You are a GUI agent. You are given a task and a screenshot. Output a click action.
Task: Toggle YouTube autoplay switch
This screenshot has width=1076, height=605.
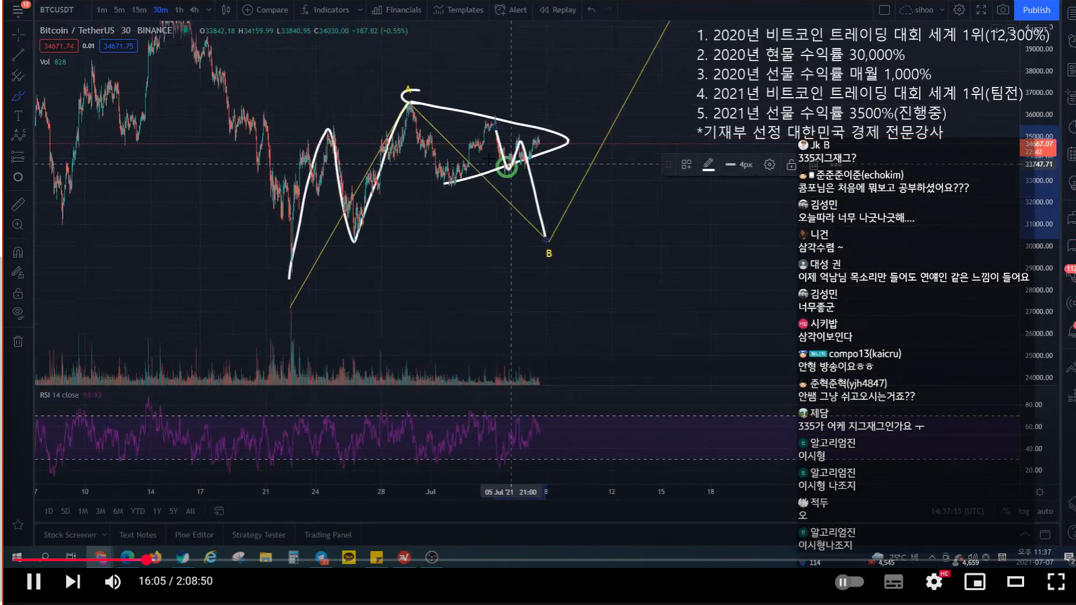(x=849, y=581)
